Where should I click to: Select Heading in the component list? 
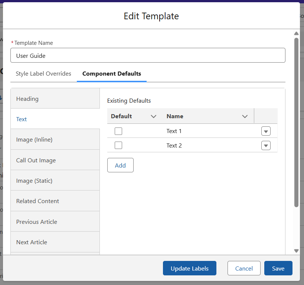click(55, 99)
